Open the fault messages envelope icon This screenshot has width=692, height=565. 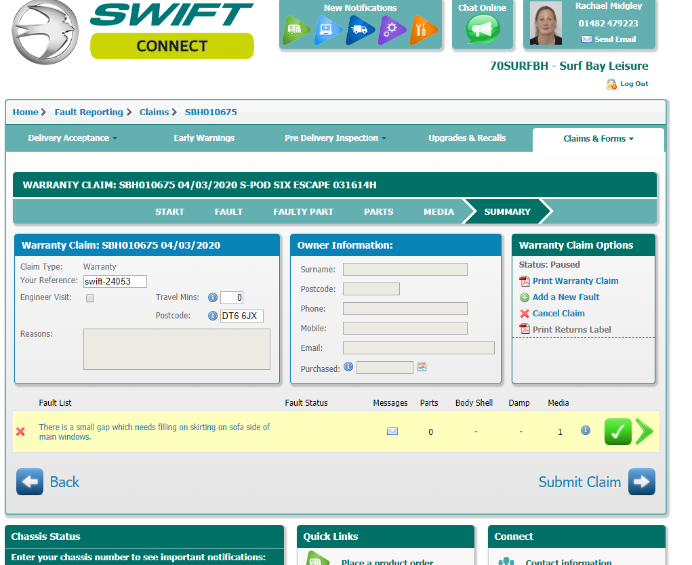coord(392,432)
